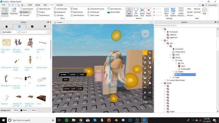Toggle the Explorer panel button in the ribbon
Viewport: 219px width, 123px height.
[5, 12]
